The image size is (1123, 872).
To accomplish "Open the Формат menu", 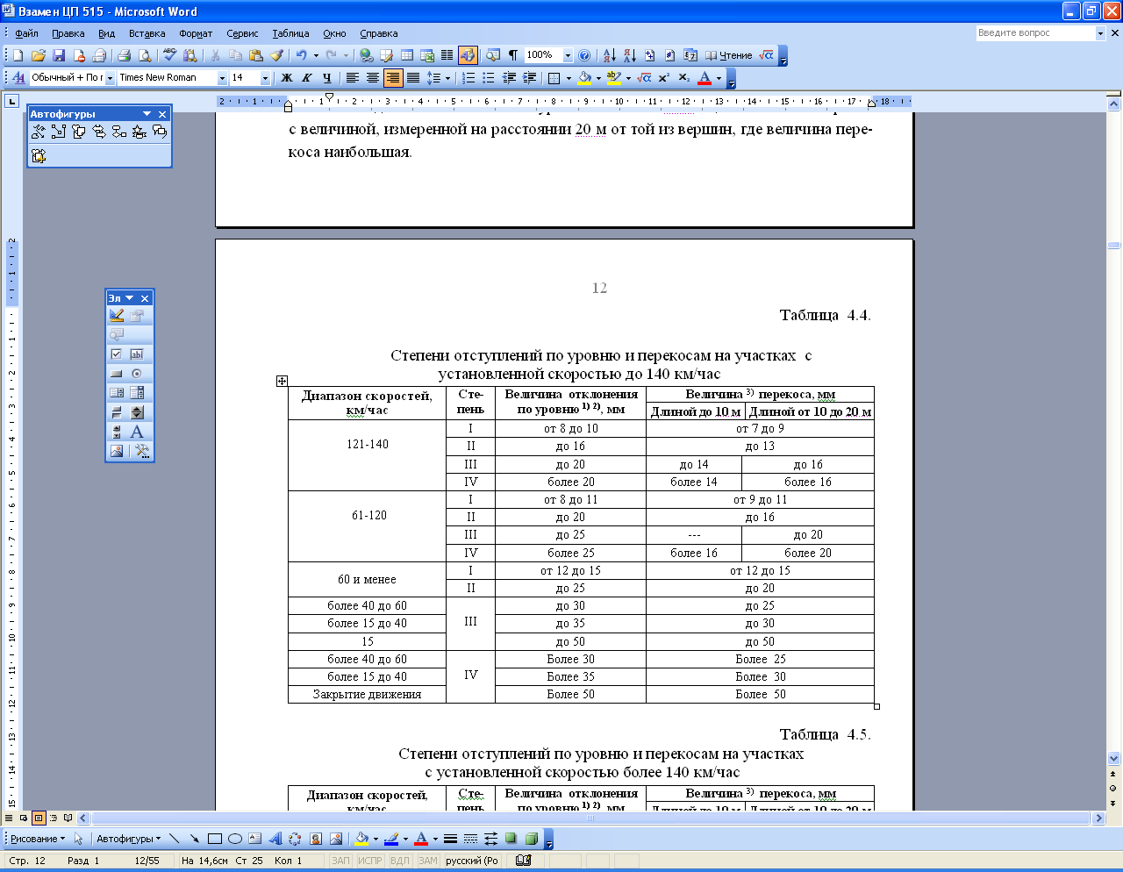I will 196,33.
